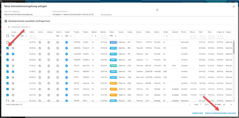This screenshot has width=239, height=118.
Task: Click the Start column header
Action: pos(201,32)
